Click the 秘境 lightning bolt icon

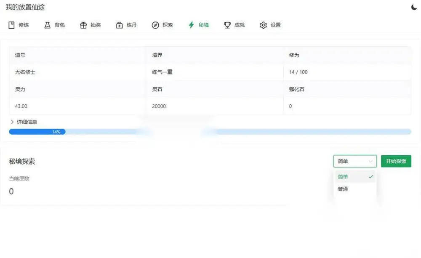point(191,25)
